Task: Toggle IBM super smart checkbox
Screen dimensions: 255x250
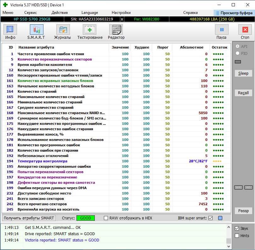Action: click(x=210, y=218)
